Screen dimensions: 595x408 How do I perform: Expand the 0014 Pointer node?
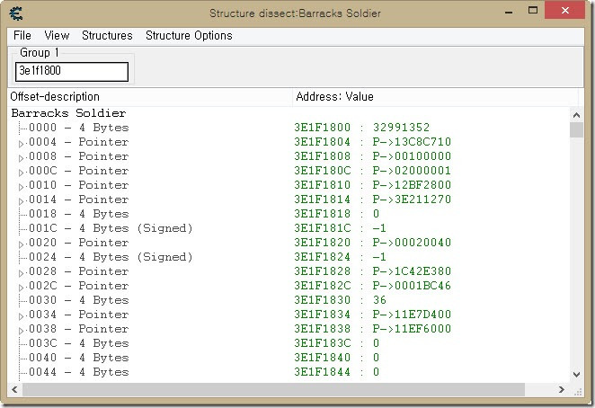pyautogui.click(x=22, y=201)
